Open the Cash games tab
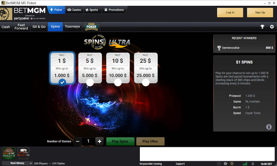 tap(6, 27)
